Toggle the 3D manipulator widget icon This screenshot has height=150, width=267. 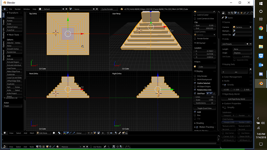click(64, 133)
